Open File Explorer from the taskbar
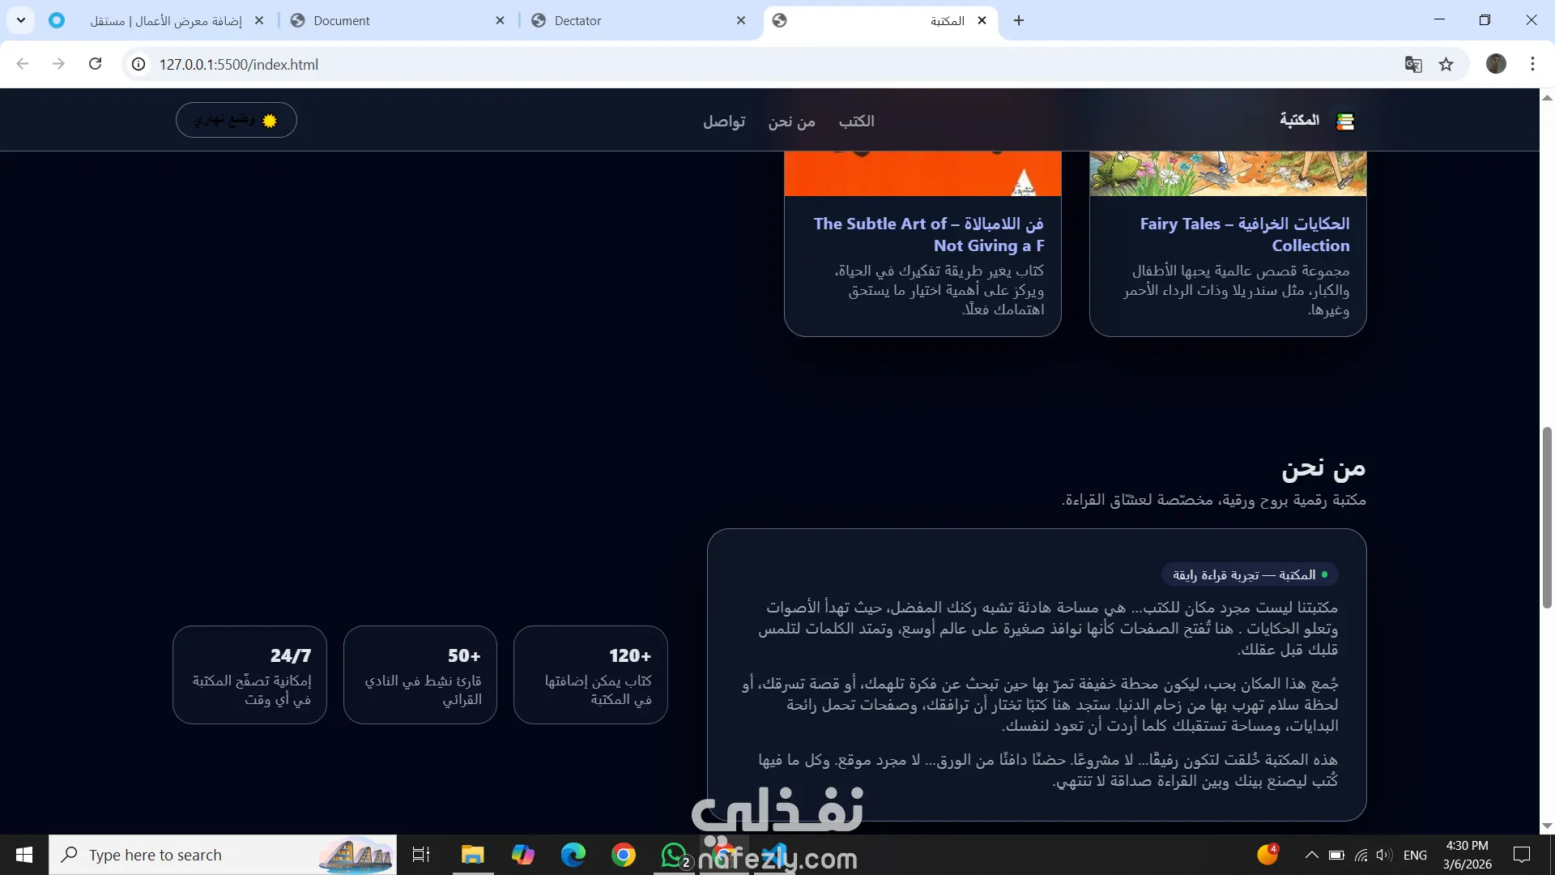 (472, 855)
